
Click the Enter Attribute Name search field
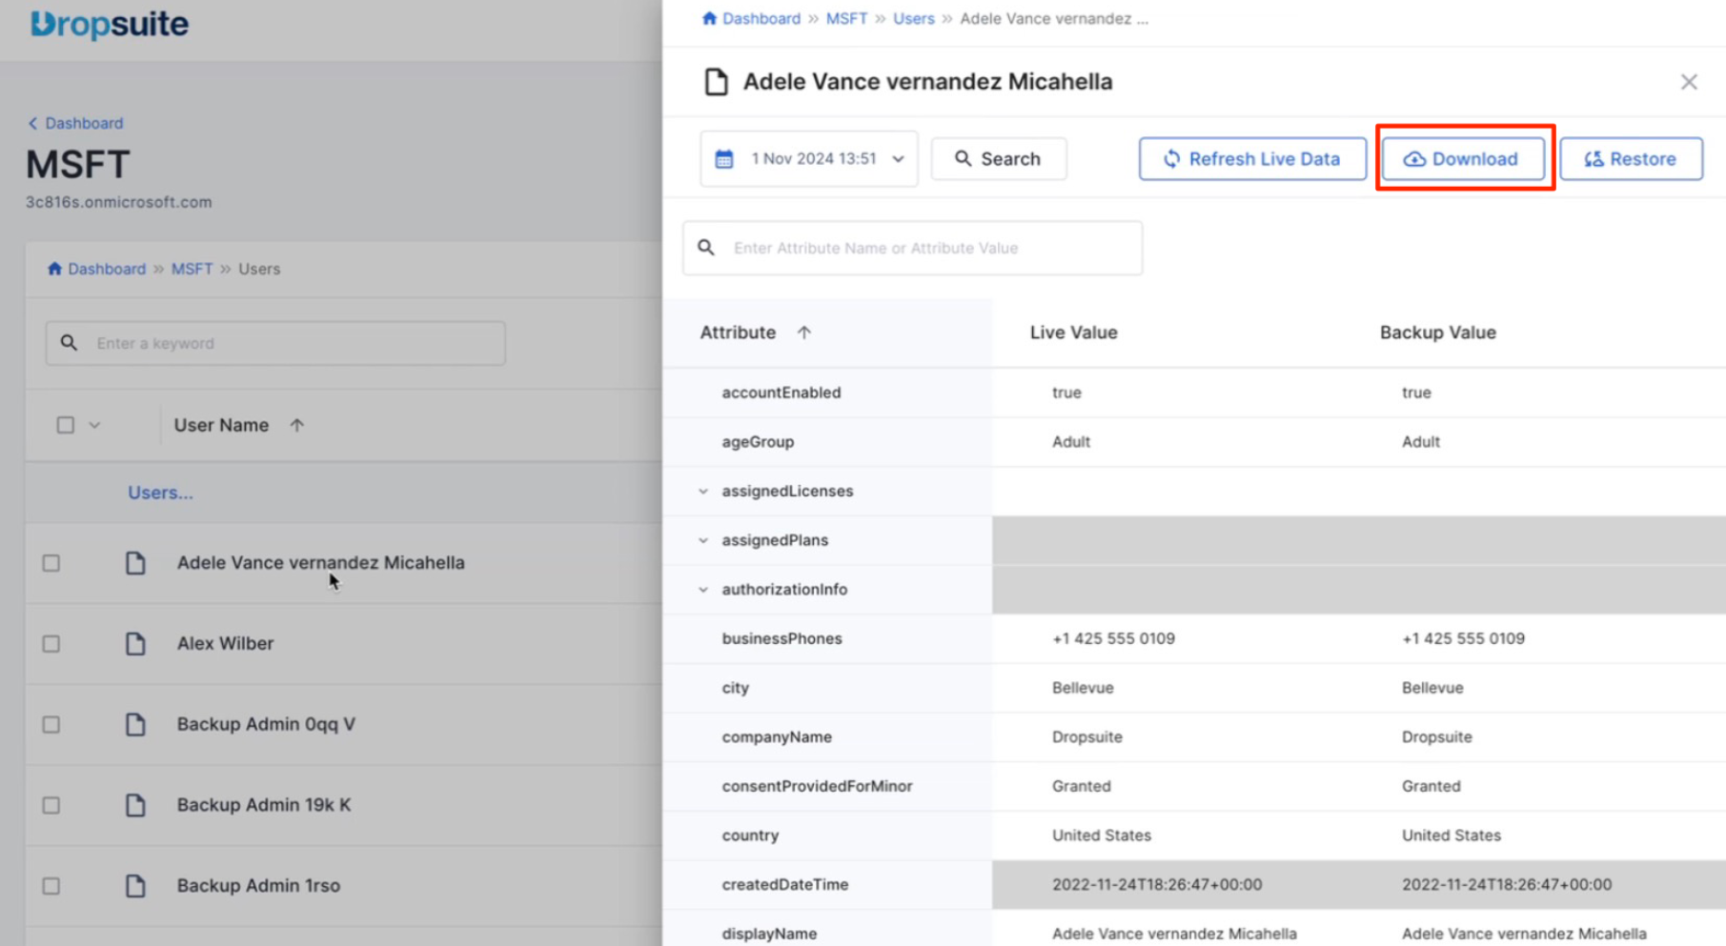pyautogui.click(x=911, y=248)
